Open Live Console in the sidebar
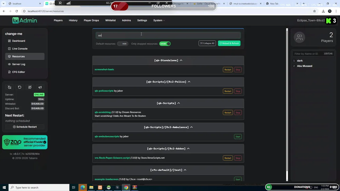This screenshot has width=340, height=191. 25,49
